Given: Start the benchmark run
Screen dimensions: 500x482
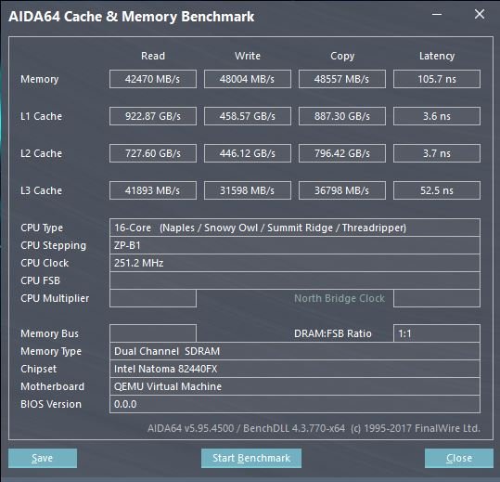Looking at the screenshot, I should click(251, 458).
